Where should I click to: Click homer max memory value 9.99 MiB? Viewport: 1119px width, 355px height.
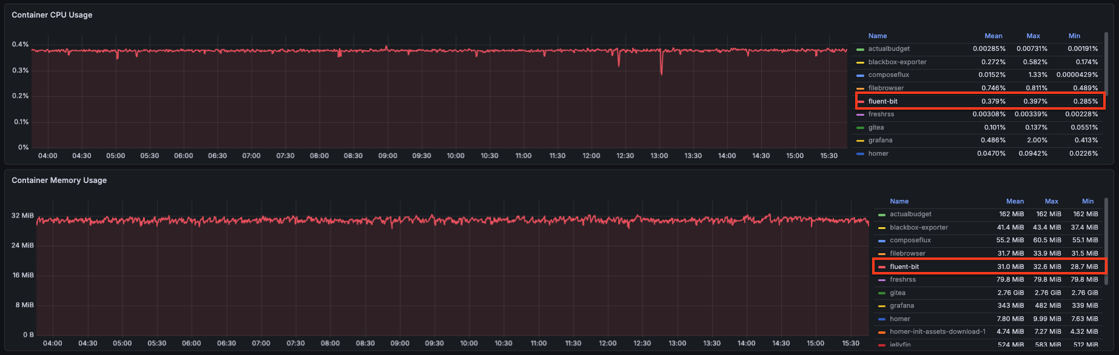click(x=1047, y=319)
